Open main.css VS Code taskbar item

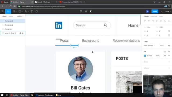pyautogui.click(x=44, y=95)
